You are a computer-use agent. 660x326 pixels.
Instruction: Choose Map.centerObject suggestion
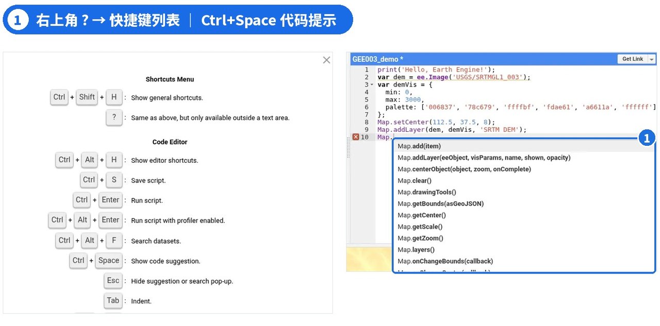(523, 169)
